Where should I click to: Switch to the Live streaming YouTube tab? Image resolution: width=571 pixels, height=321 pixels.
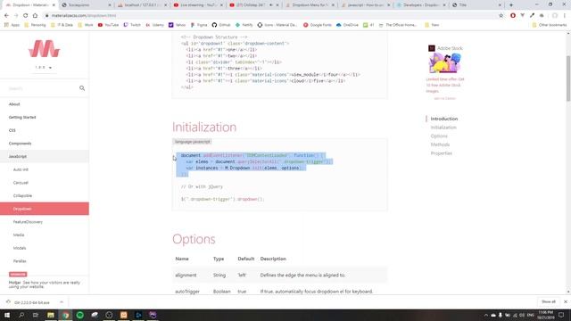(198, 5)
